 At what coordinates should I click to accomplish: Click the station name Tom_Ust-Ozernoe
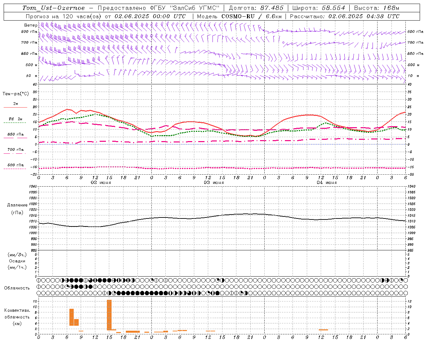[x=53, y=8]
